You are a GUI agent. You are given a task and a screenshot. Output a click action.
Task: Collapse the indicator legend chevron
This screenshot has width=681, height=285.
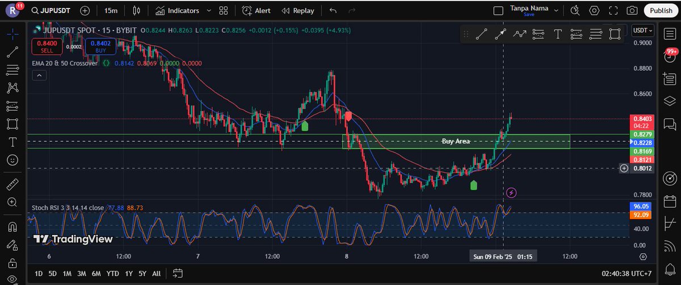pyautogui.click(x=40, y=75)
